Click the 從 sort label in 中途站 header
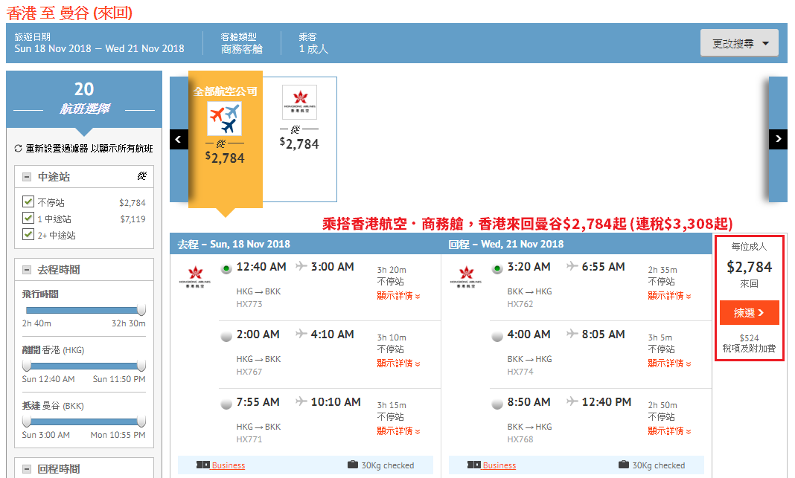 pyautogui.click(x=142, y=175)
